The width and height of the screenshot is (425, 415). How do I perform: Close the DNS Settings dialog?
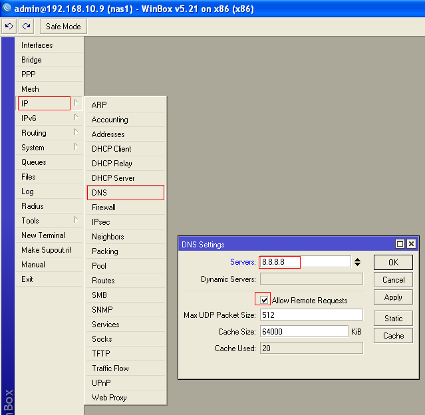click(x=411, y=244)
